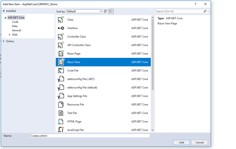Click the Cancel button

[x=200, y=142]
